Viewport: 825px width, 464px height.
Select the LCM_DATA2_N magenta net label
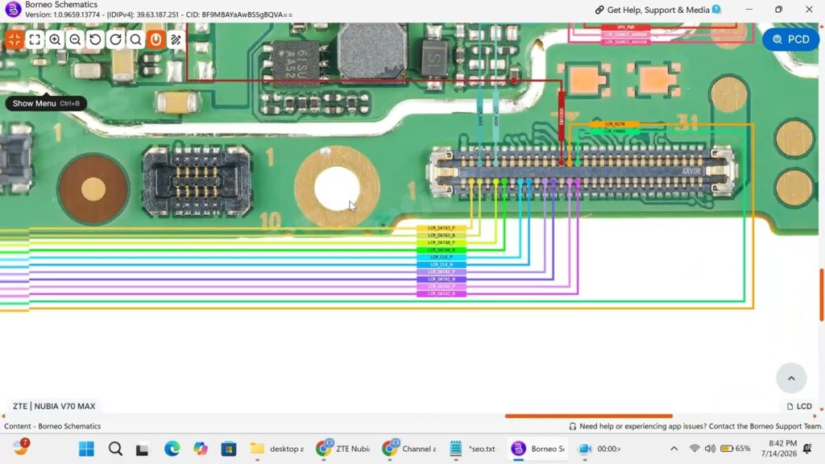[x=441, y=293]
